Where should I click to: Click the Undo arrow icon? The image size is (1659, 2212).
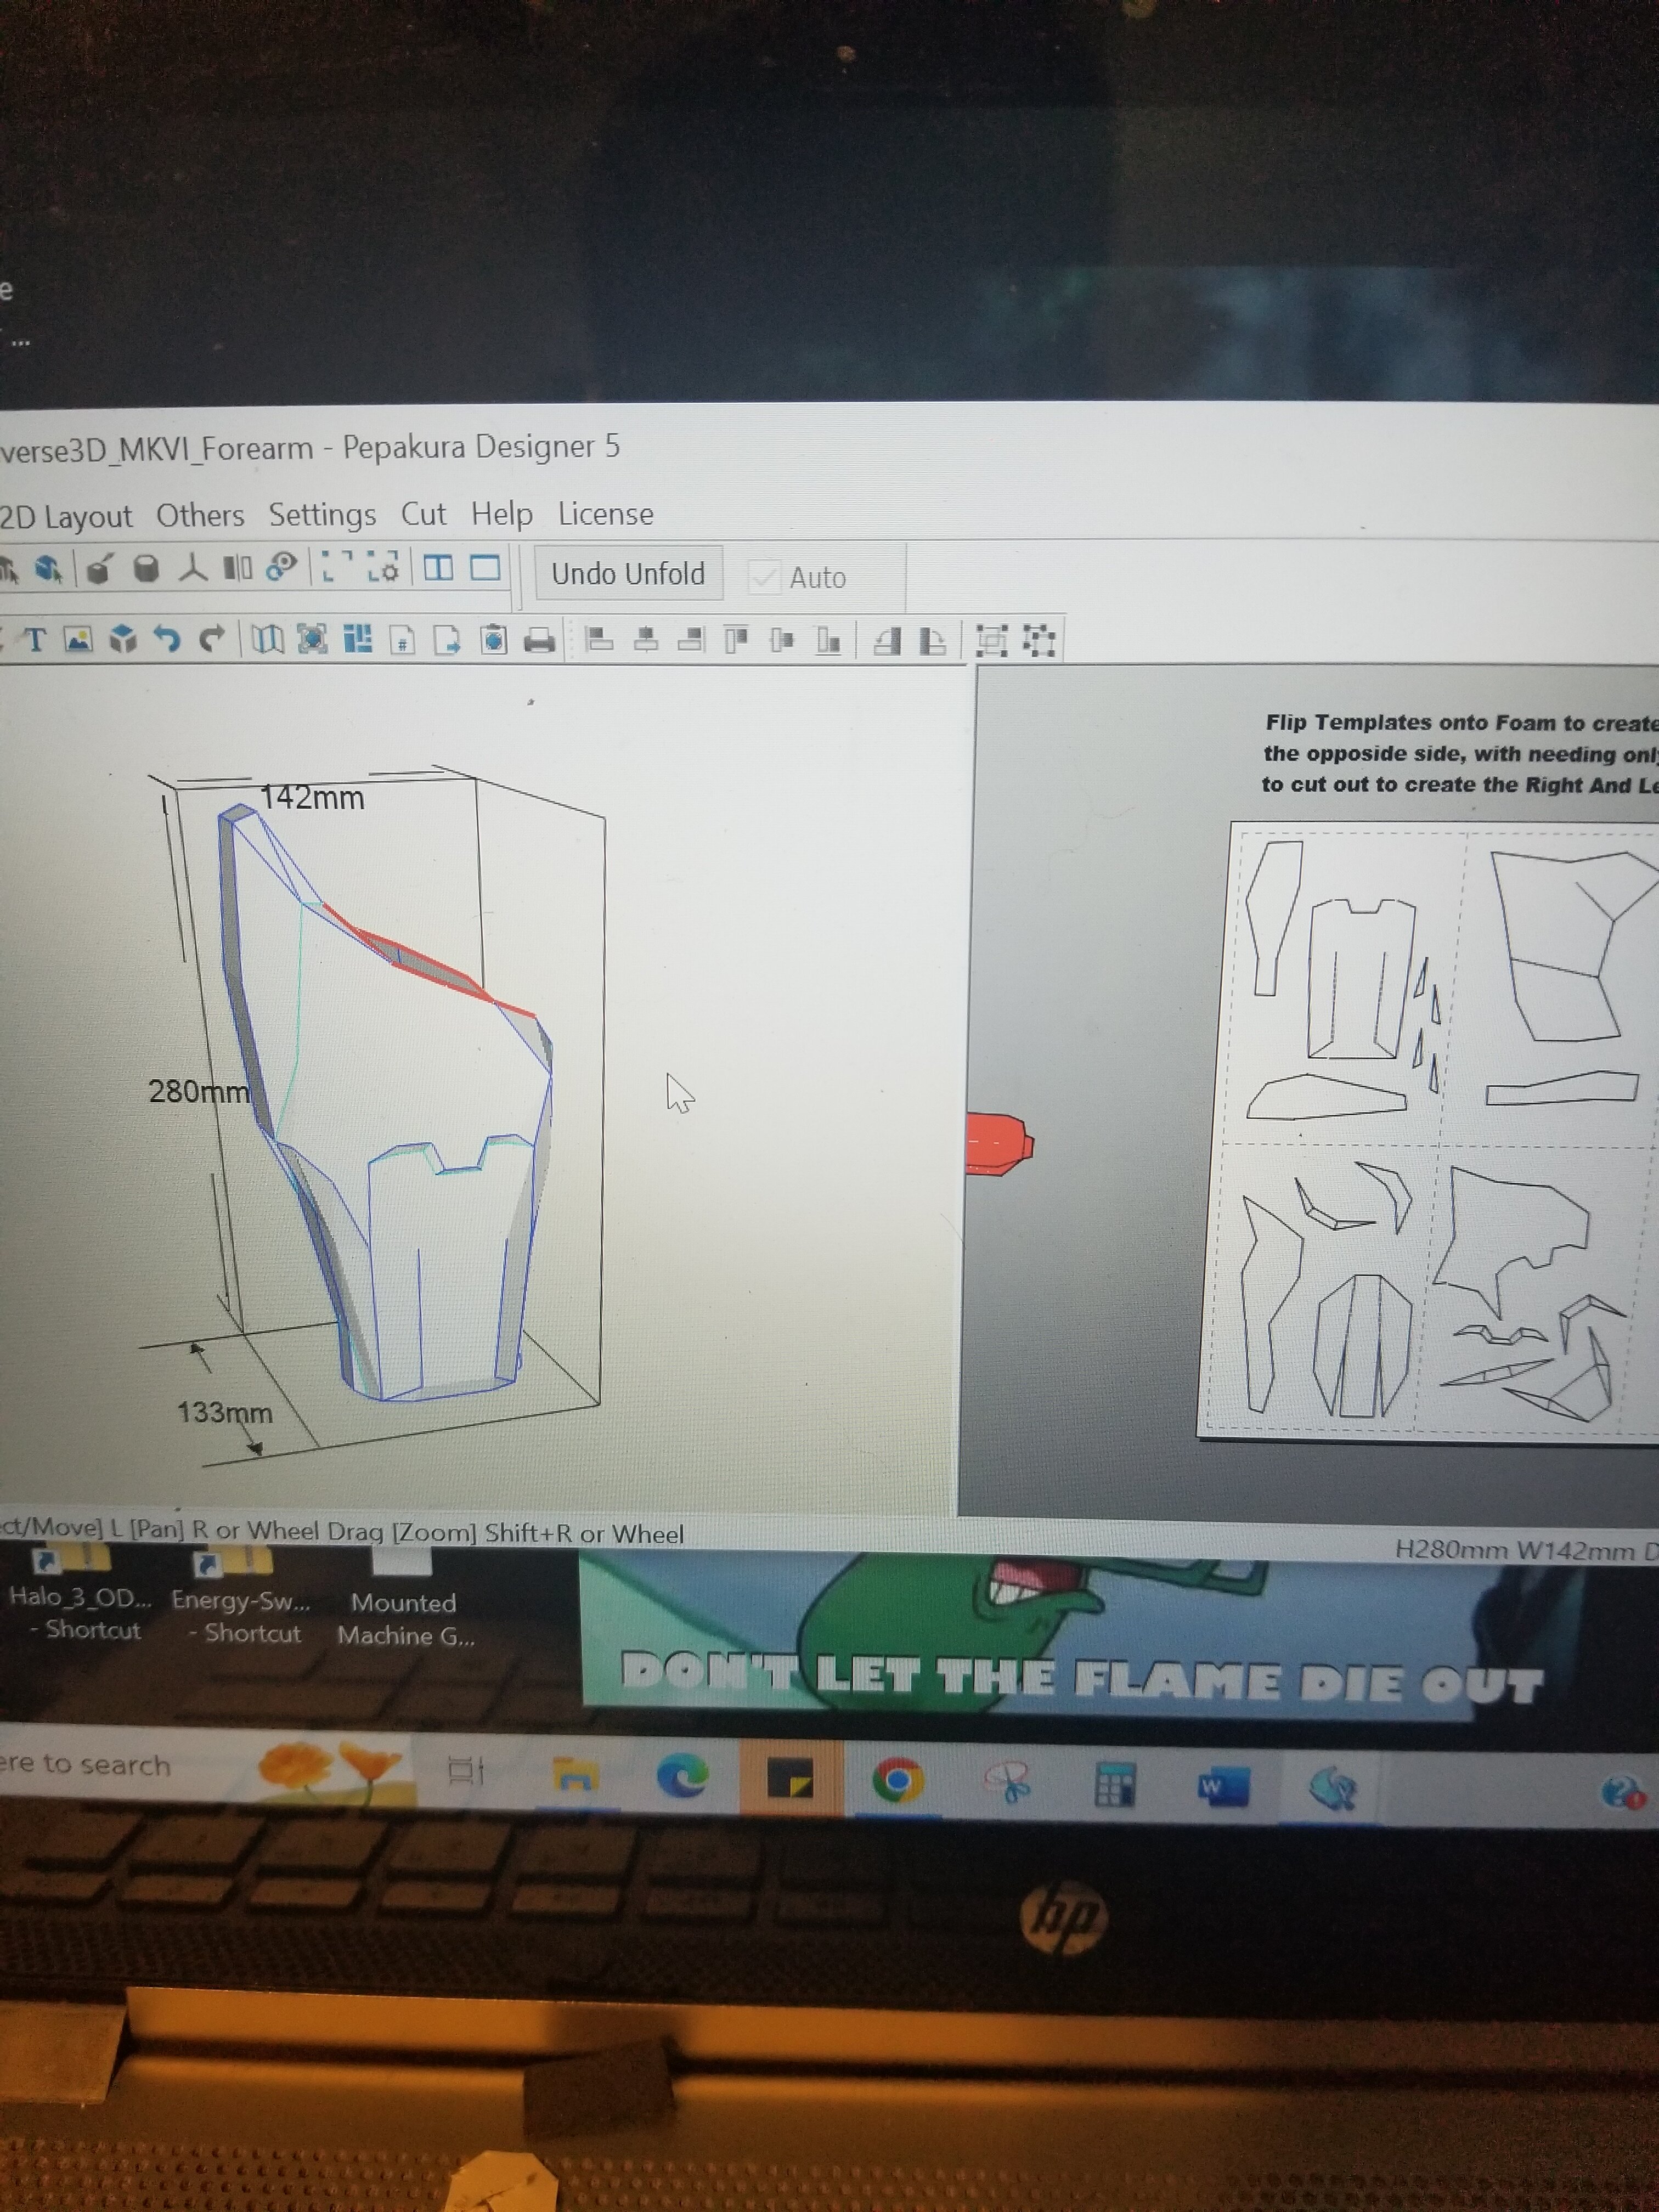[x=167, y=639]
